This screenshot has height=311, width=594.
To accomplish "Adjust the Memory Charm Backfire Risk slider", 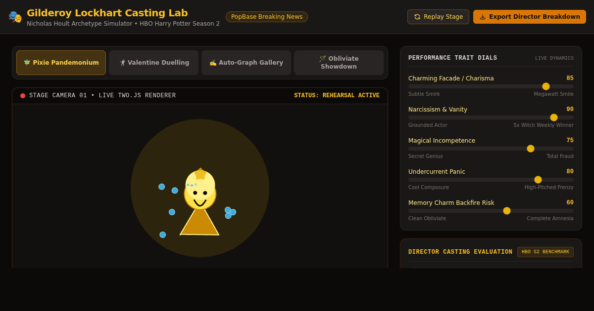I will (491, 211).
